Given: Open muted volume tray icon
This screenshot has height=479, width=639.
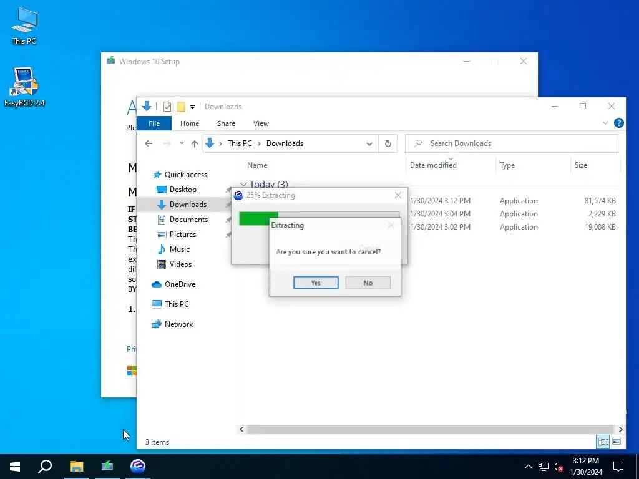Looking at the screenshot, I should pos(558,467).
